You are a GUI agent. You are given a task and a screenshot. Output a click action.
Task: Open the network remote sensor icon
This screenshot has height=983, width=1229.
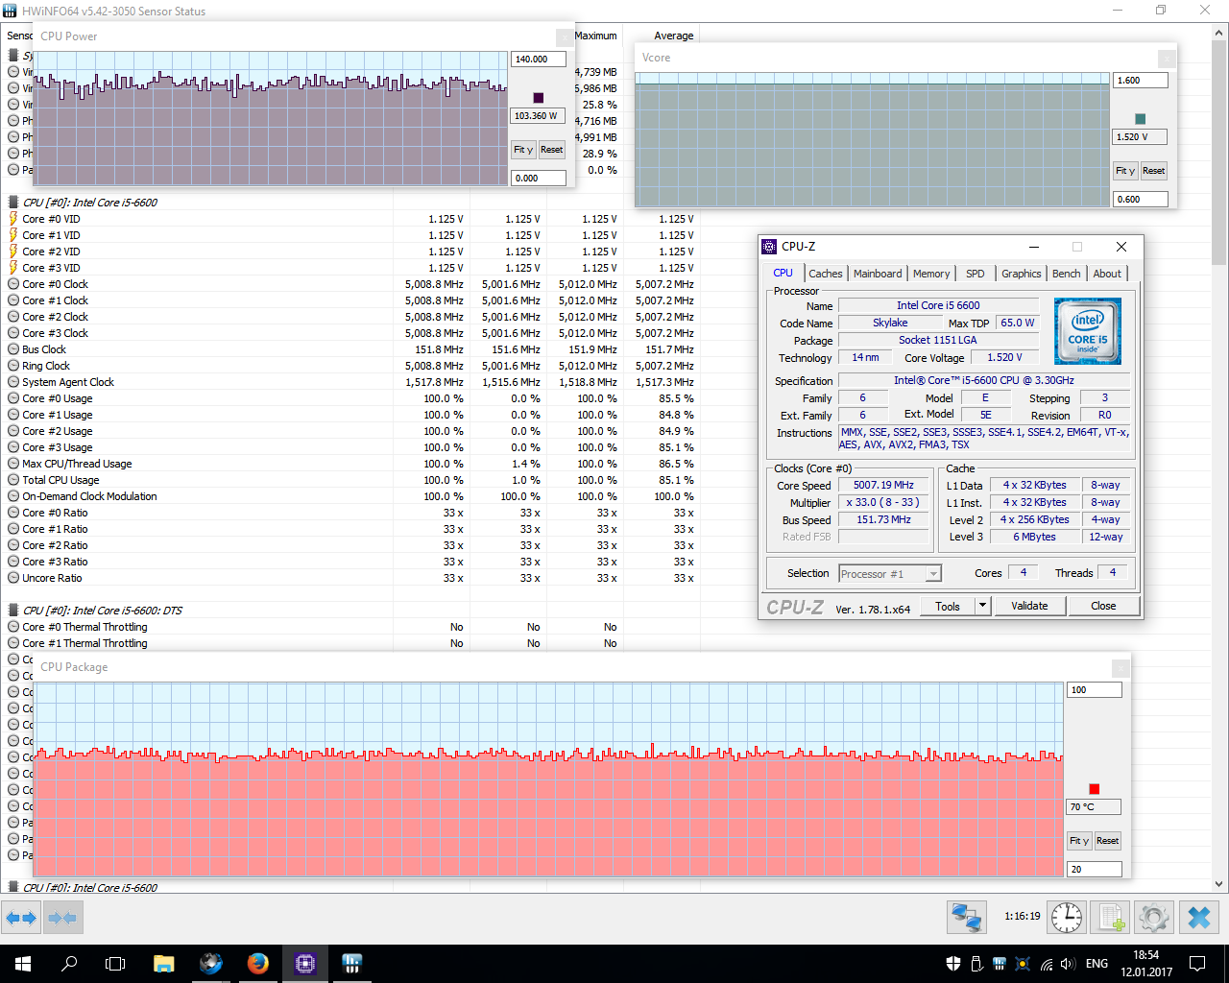[966, 918]
